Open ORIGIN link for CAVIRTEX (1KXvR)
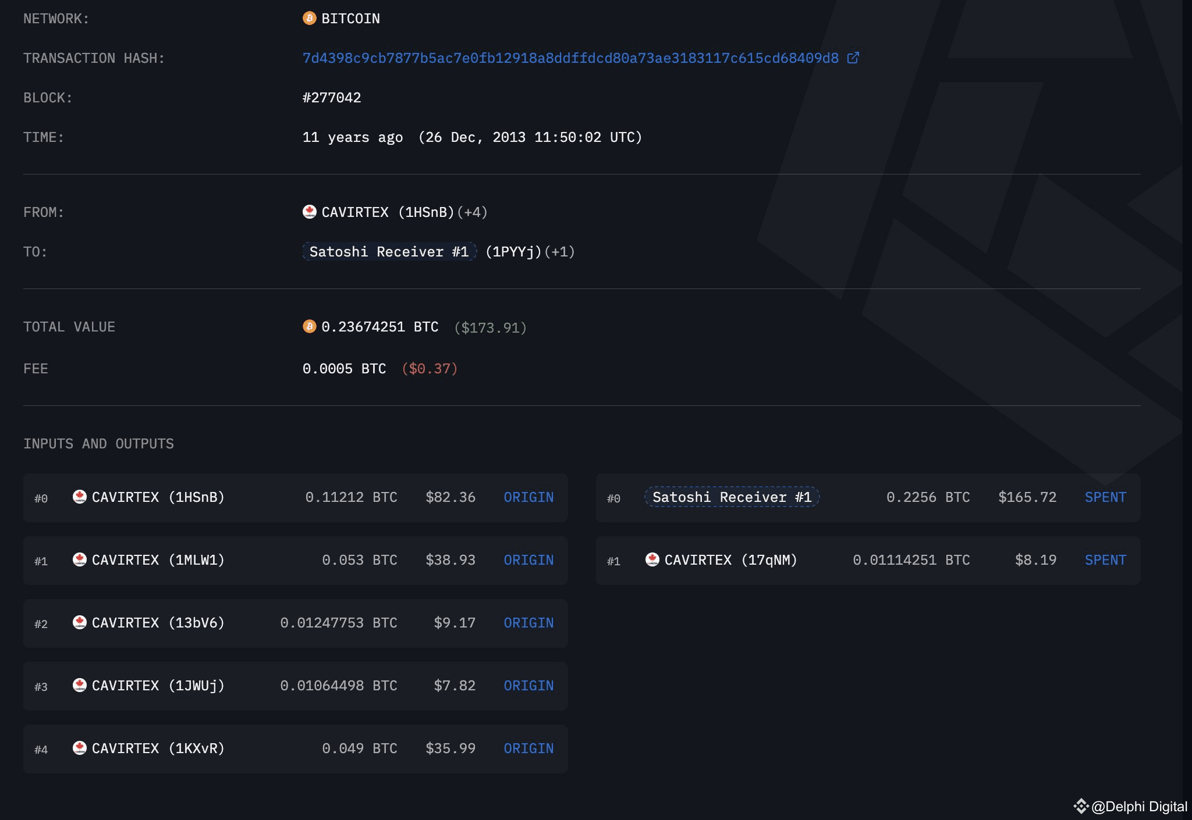Viewport: 1192px width, 820px height. tap(528, 748)
